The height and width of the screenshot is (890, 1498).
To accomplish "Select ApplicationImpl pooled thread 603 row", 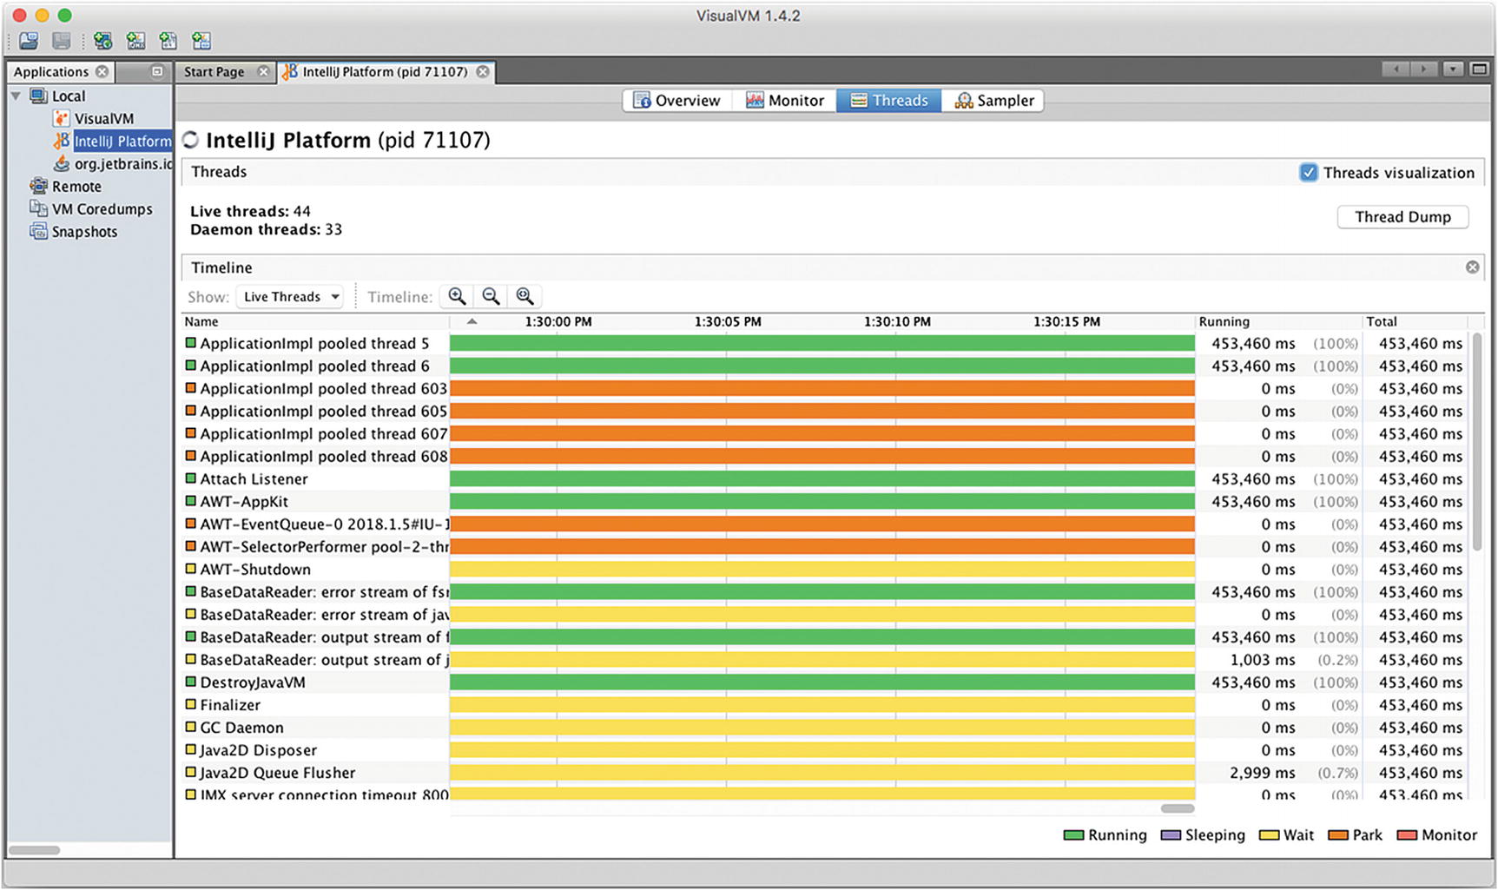I will tap(825, 388).
